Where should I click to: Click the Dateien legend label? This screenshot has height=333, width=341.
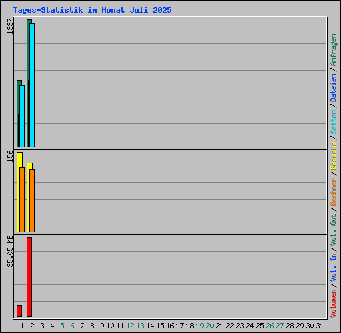pyautogui.click(x=334, y=88)
